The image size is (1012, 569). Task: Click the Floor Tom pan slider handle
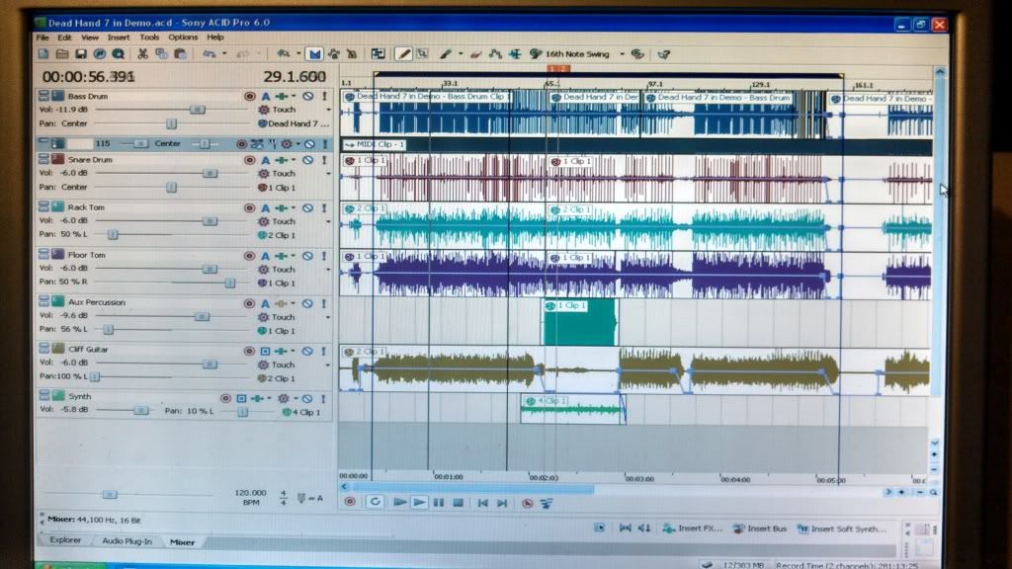229,283
